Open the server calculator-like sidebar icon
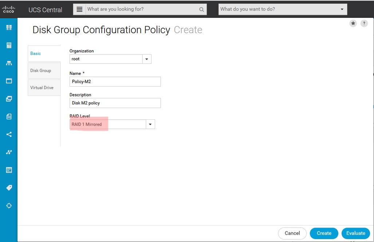 point(9,45)
